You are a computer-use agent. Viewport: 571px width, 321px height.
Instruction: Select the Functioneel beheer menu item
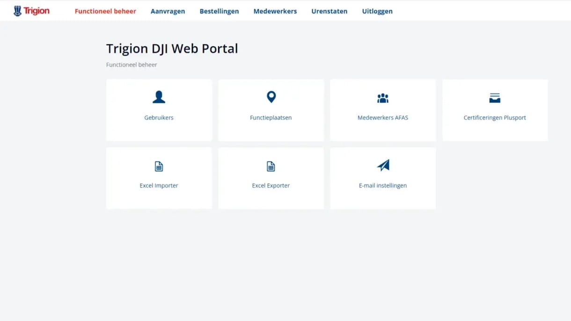click(105, 11)
